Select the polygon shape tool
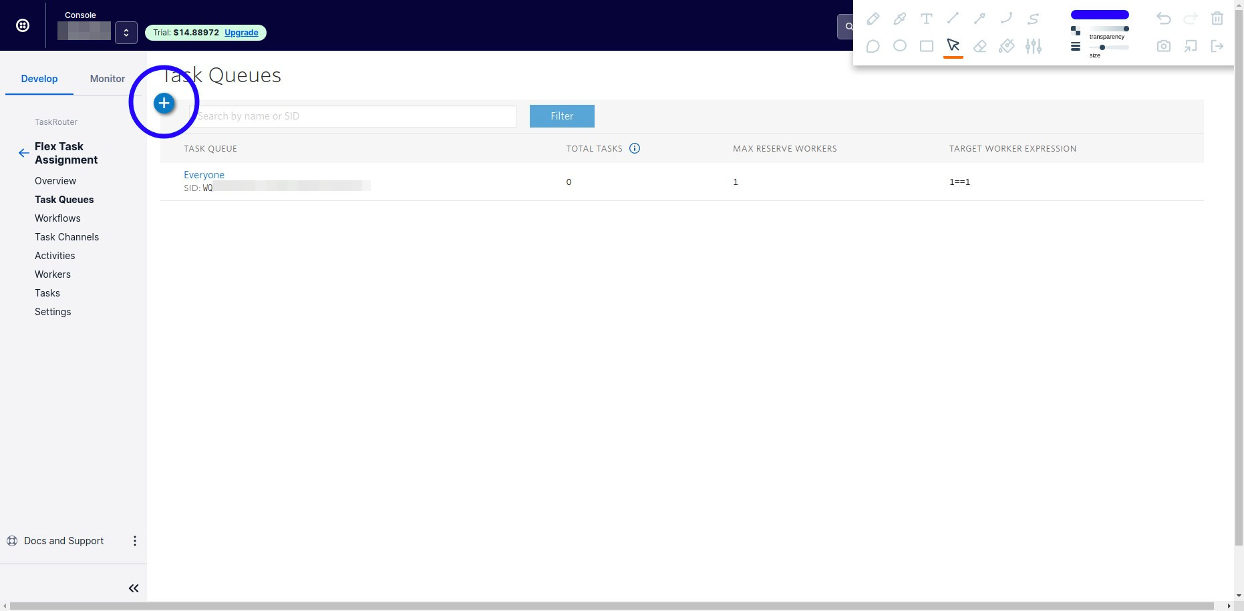Viewport: 1244px width, 611px height. (x=873, y=46)
